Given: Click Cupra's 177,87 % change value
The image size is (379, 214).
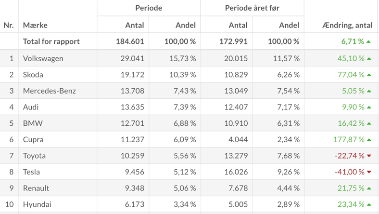Looking at the screenshot, I should [349, 139].
